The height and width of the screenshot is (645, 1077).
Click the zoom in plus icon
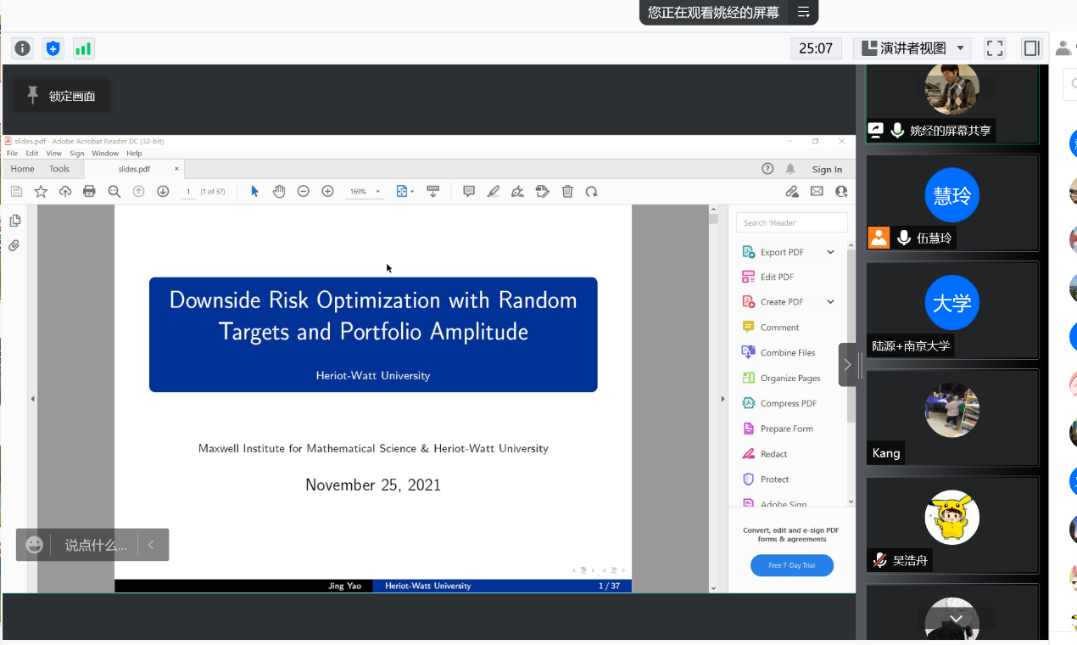coord(327,192)
